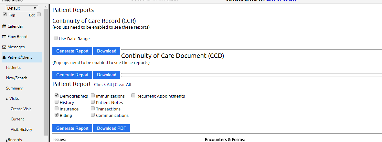
Task: Click the Messages envelope icon
Action: [4, 47]
